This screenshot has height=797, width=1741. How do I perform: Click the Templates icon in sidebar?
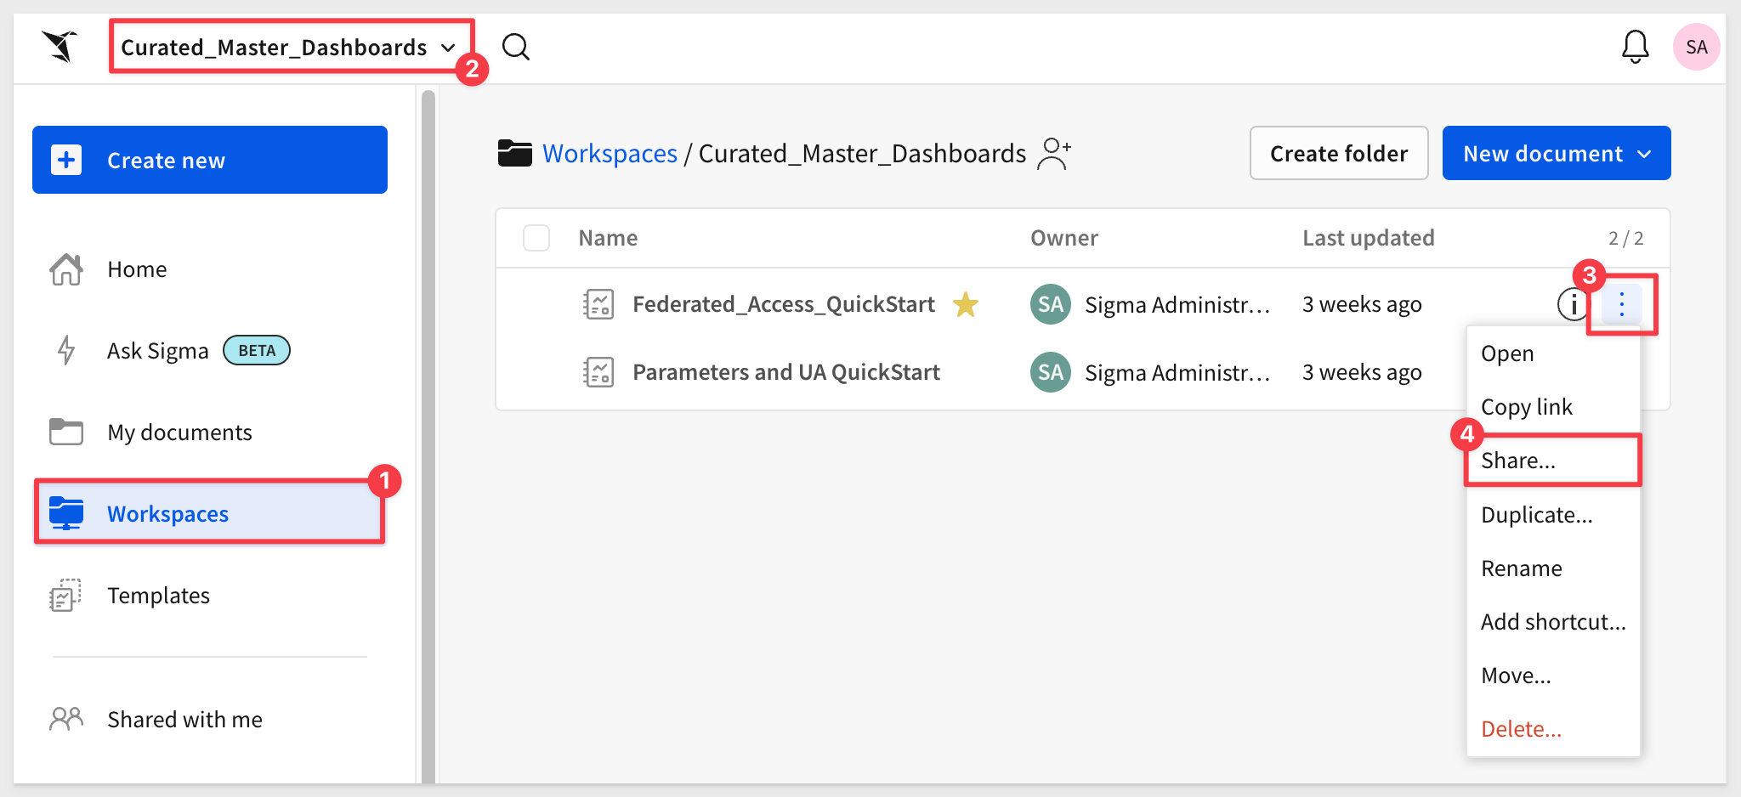coord(66,595)
